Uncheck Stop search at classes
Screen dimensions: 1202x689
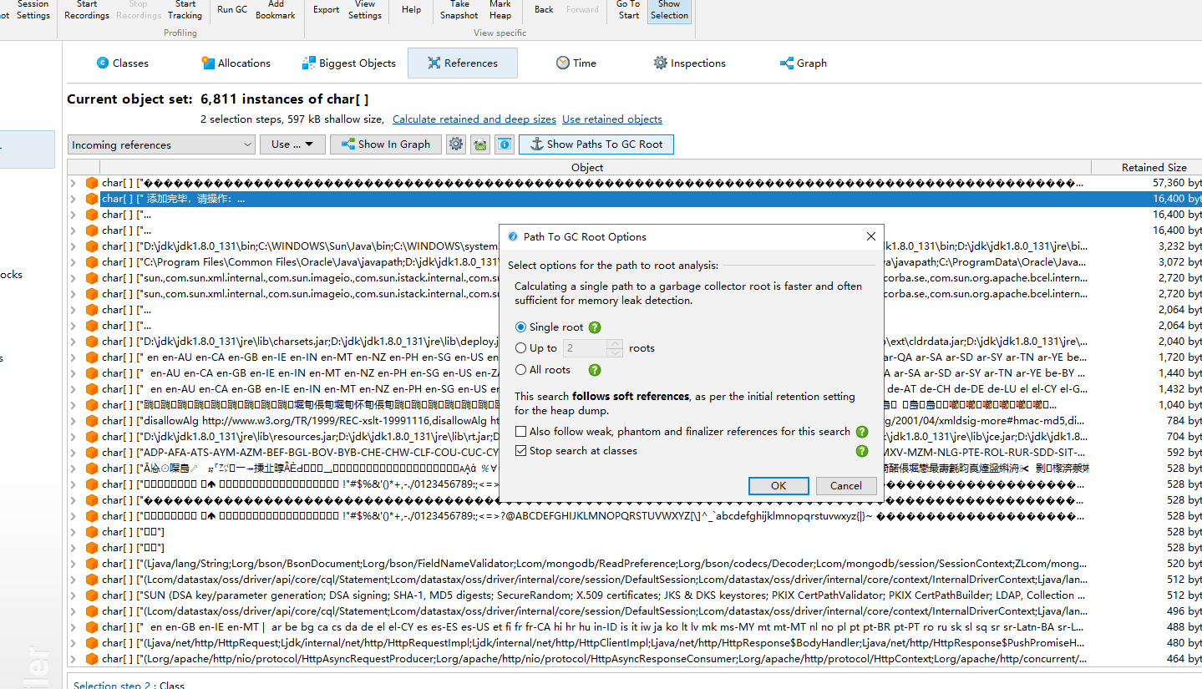(x=521, y=451)
